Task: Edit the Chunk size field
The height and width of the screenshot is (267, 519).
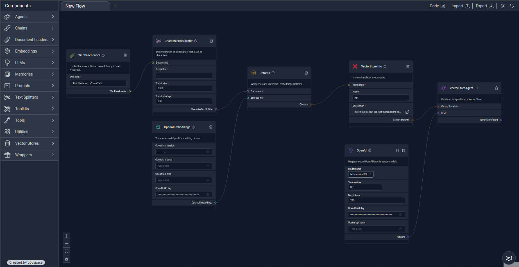Action: point(184,88)
